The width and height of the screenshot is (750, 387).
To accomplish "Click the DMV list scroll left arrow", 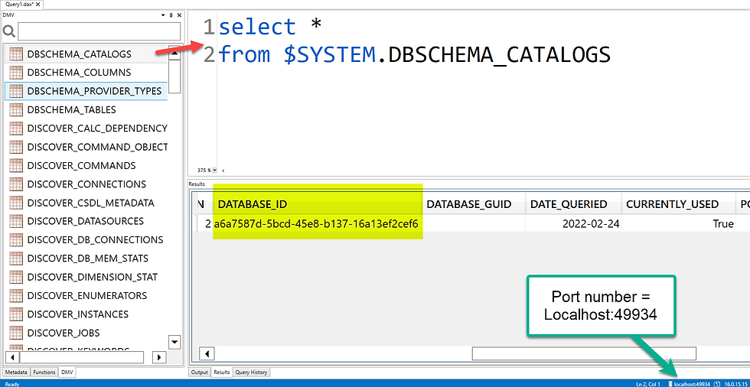I will coord(12,356).
